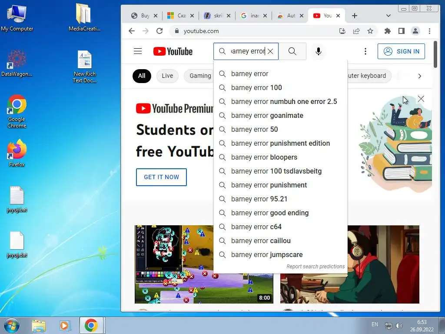Open File Explorer from taskbar
Screen dimensions: 445x334
pyautogui.click(x=39, y=325)
